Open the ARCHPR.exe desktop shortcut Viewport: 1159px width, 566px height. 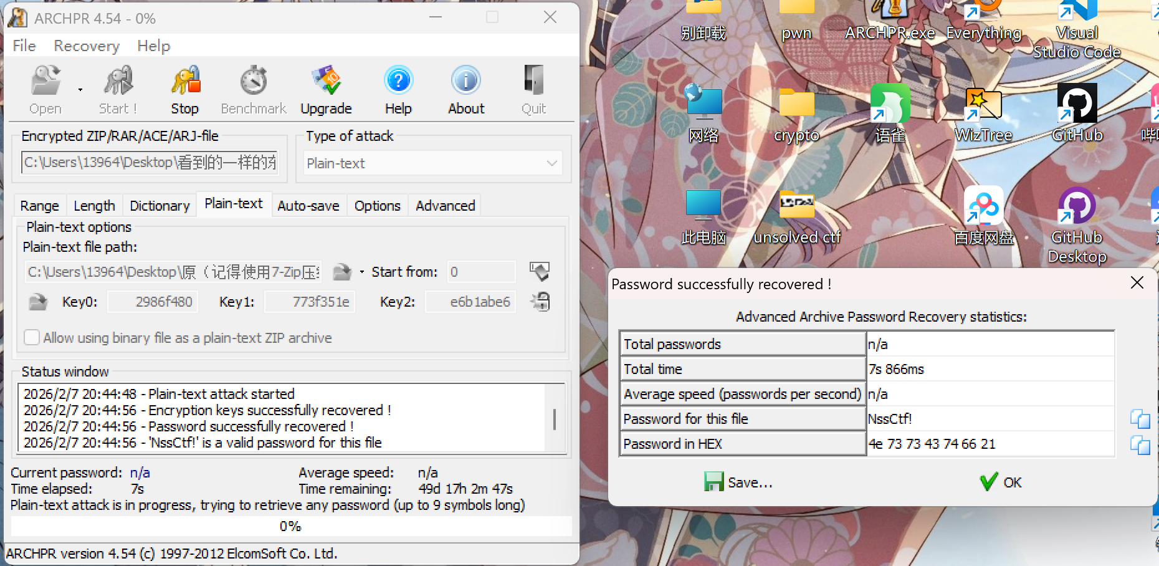(x=890, y=19)
